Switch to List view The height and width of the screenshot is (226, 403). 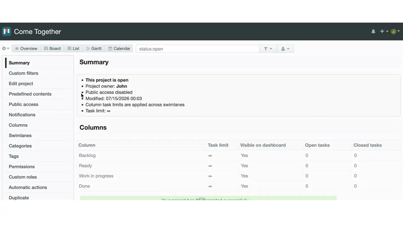pyautogui.click(x=73, y=48)
